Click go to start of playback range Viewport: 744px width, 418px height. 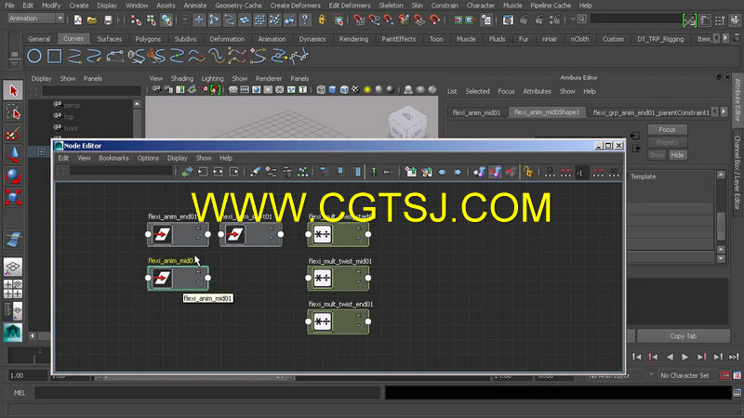[637, 357]
